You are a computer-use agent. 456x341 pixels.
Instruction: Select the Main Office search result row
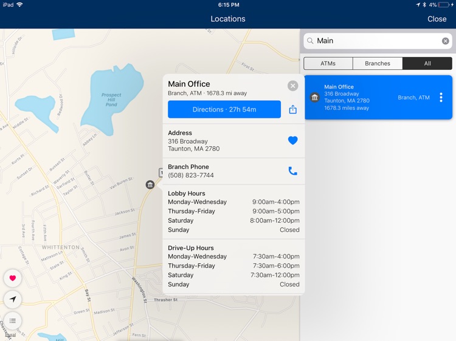coord(378,97)
